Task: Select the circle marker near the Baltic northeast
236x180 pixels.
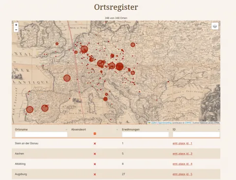Action: click(133, 45)
